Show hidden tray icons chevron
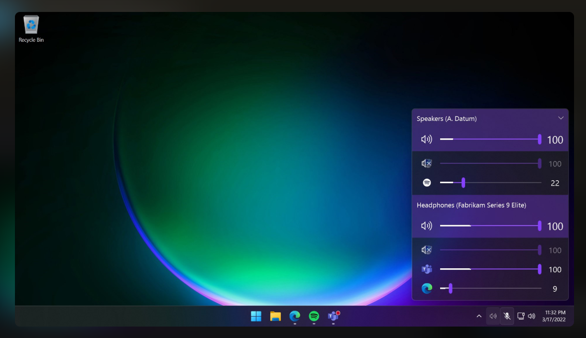This screenshot has height=338, width=586. (x=479, y=316)
